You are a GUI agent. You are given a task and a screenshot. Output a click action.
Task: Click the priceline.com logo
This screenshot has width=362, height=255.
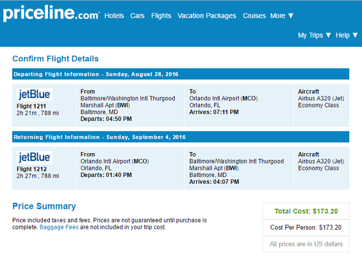[51, 13]
